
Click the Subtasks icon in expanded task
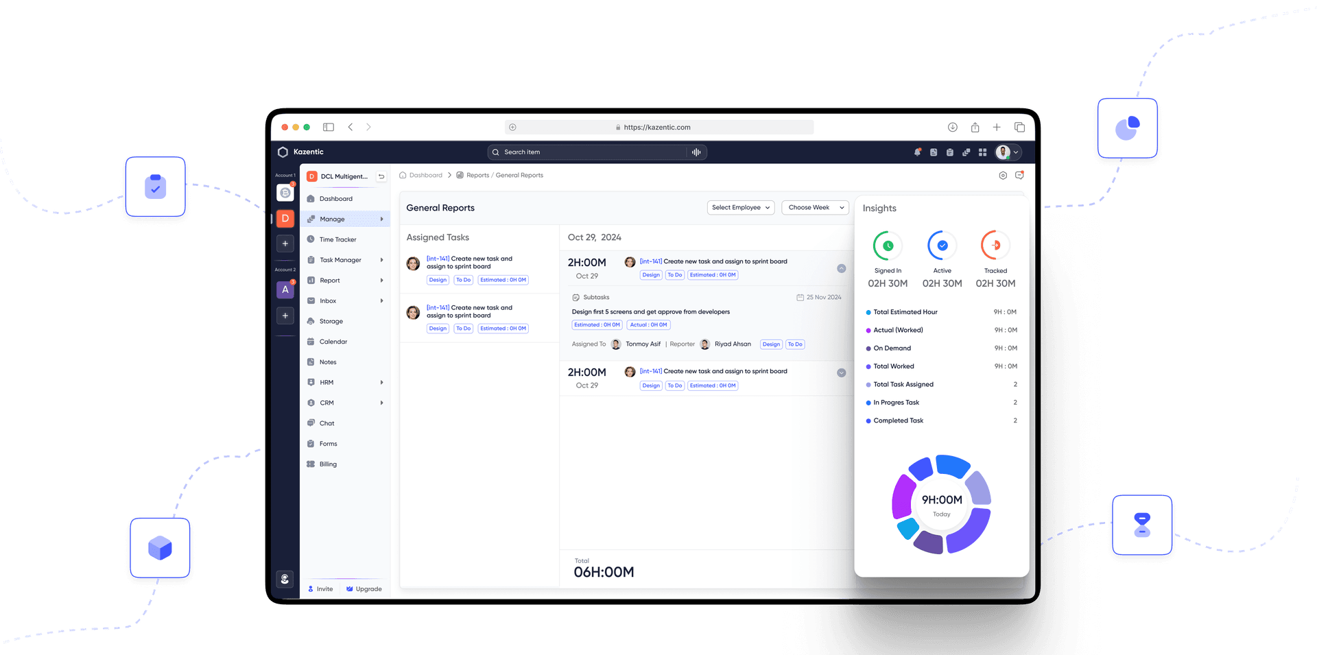(576, 298)
